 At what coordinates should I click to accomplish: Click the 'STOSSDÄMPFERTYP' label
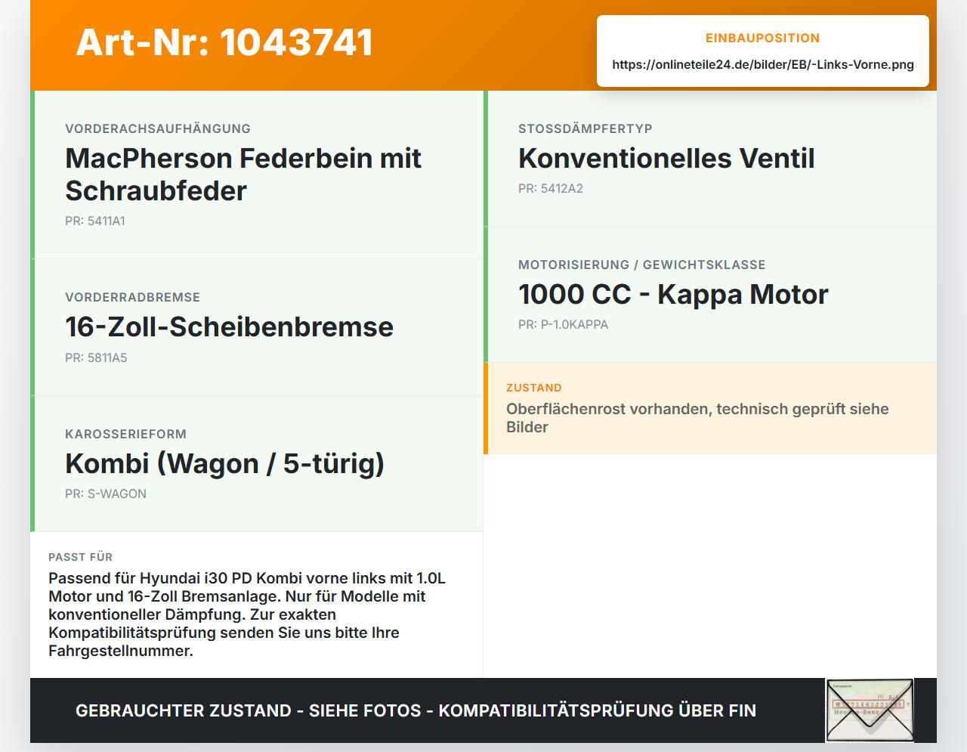pos(585,128)
